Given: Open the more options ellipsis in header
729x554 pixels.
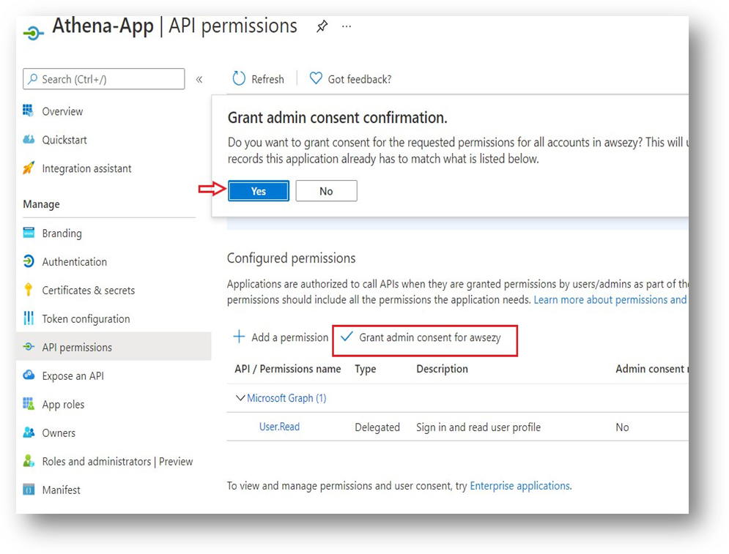Looking at the screenshot, I should coord(347,26).
